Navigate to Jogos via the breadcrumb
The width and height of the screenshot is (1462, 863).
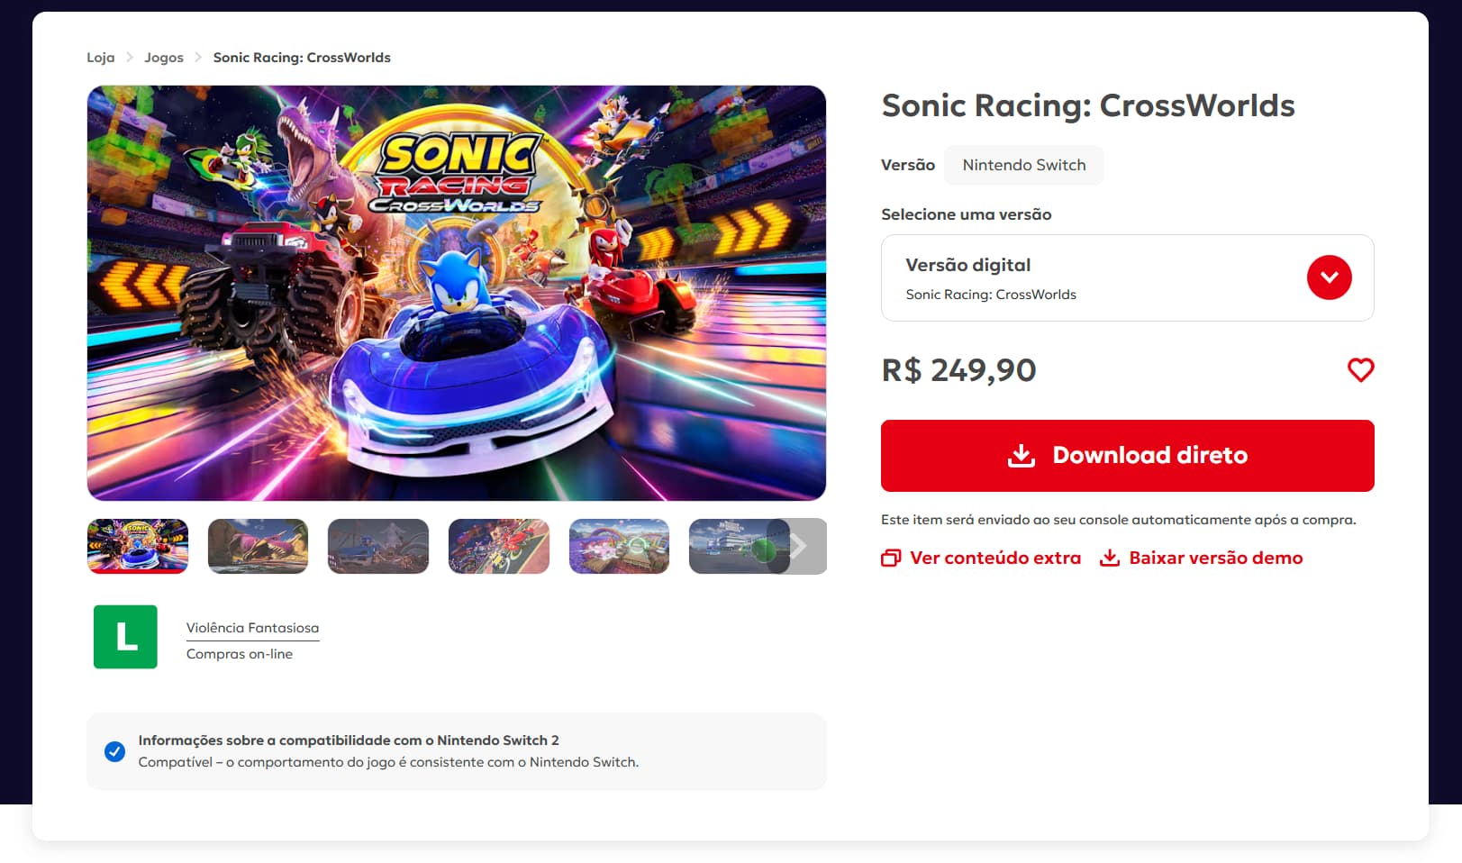pyautogui.click(x=163, y=57)
